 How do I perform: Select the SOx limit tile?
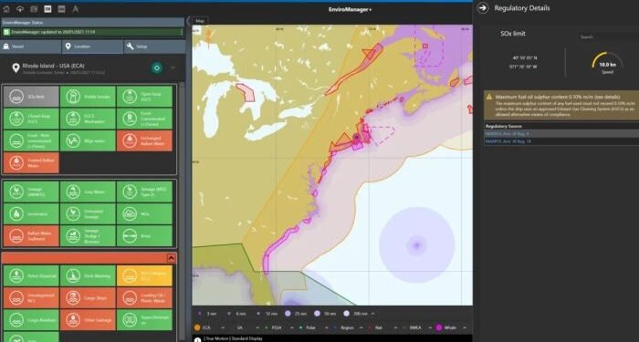(31, 97)
